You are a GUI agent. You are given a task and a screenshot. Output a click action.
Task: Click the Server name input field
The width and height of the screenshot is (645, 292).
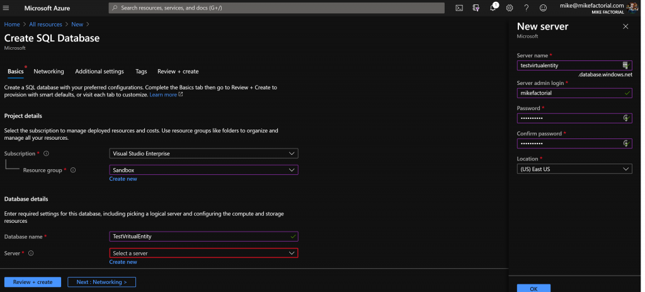tap(574, 65)
